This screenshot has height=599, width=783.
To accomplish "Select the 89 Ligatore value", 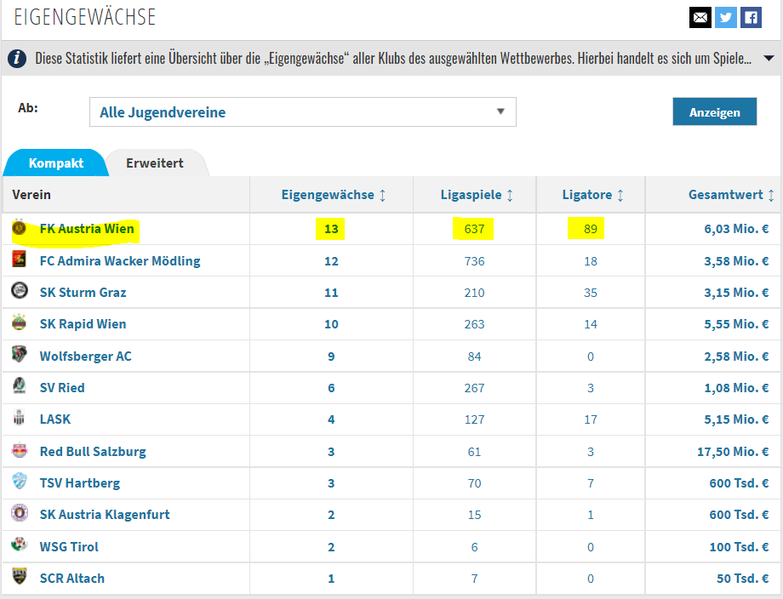I will click(591, 229).
